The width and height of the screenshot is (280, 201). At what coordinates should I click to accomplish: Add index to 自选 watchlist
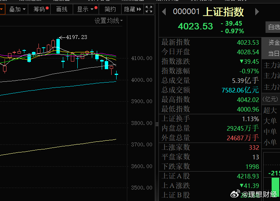point(273,27)
